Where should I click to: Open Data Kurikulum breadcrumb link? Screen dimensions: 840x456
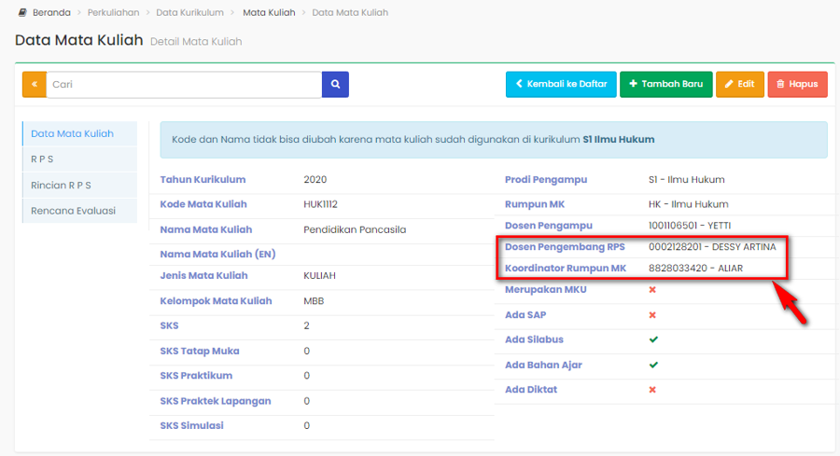click(189, 13)
